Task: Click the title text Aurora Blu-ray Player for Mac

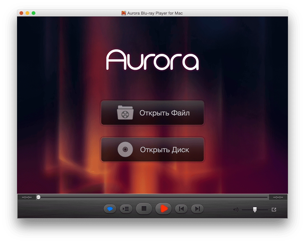Action: point(155,13)
